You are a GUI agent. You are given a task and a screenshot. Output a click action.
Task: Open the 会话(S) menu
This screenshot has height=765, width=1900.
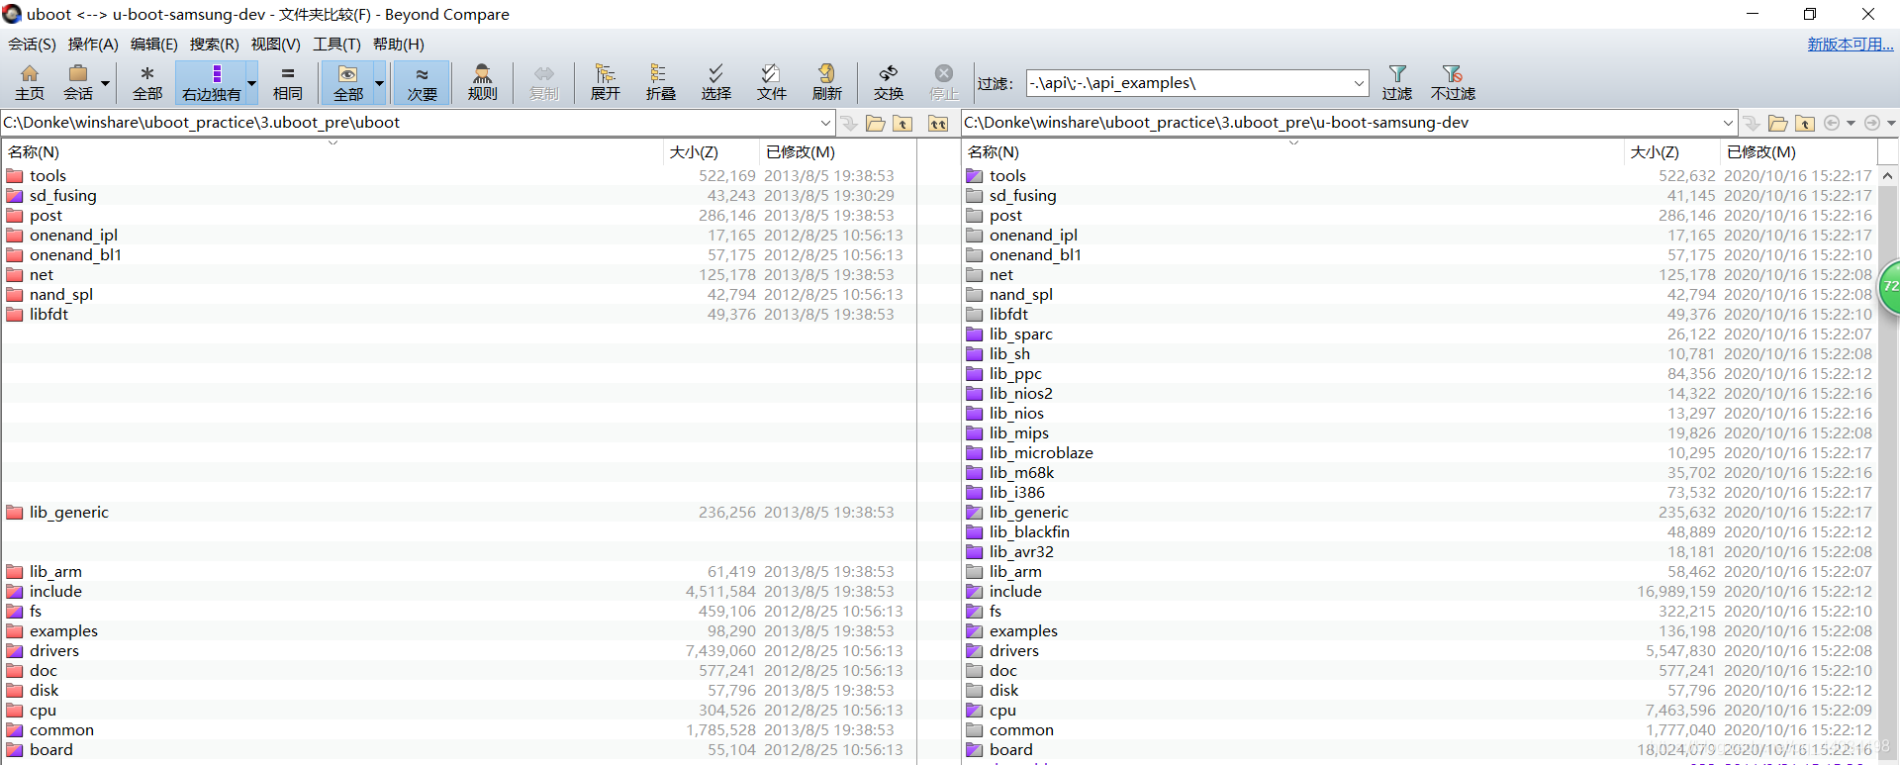tap(32, 44)
